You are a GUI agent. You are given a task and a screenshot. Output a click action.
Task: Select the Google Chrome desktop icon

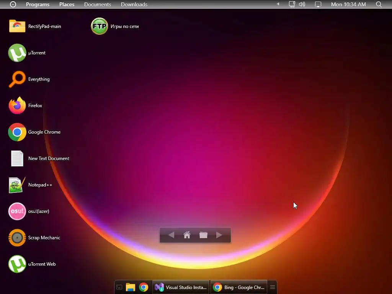pos(17,132)
